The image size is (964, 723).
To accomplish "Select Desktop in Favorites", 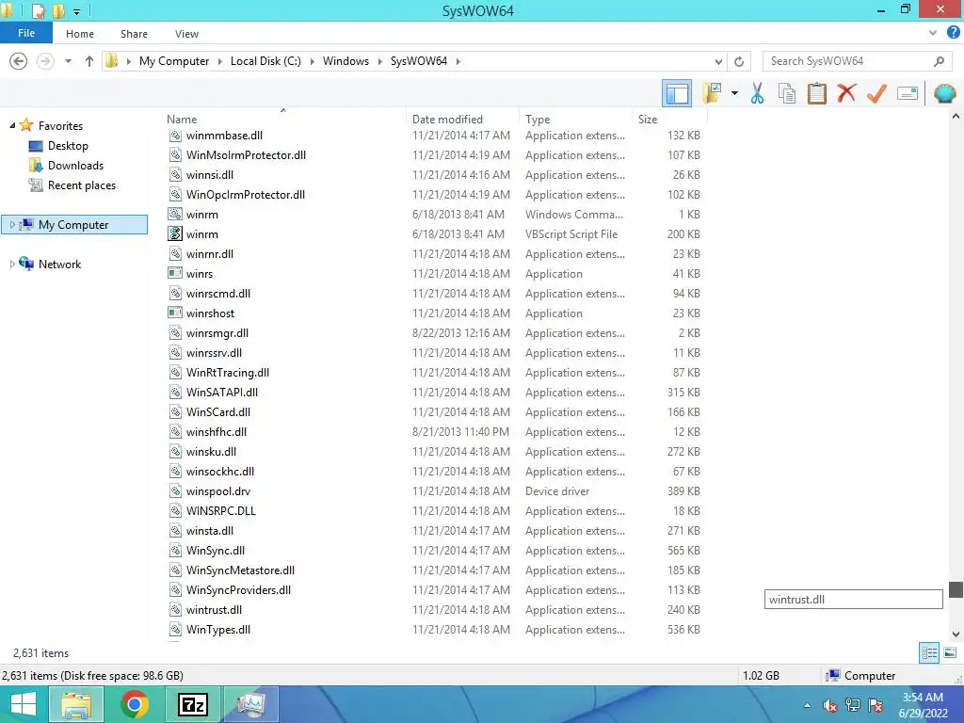I will [68, 146].
